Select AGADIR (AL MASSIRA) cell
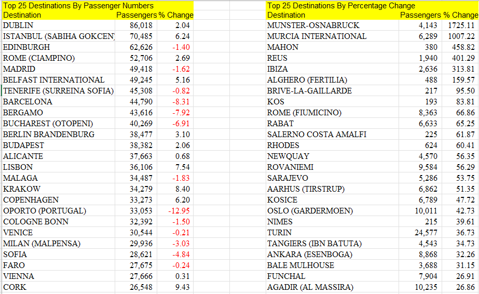The image size is (479, 294). 332,287
